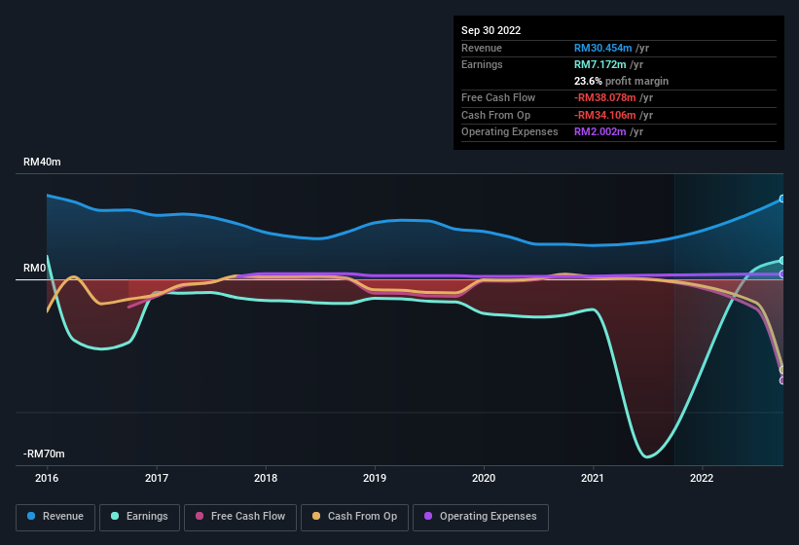Toggle the Revenue legend button
Image resolution: width=799 pixels, height=545 pixels.
tap(55, 517)
